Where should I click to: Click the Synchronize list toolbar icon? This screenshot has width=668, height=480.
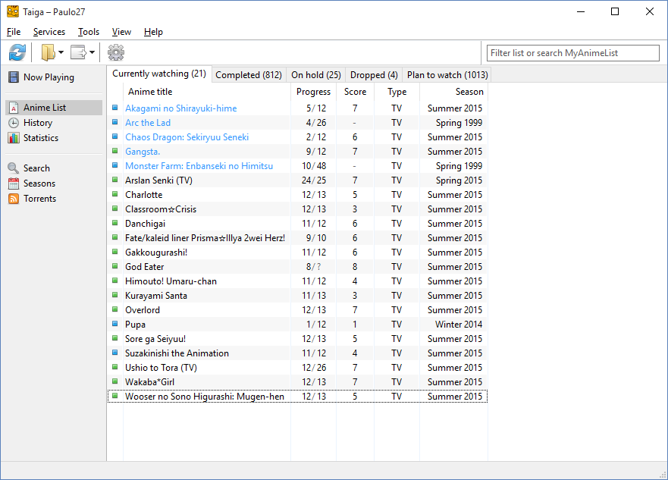click(x=17, y=52)
